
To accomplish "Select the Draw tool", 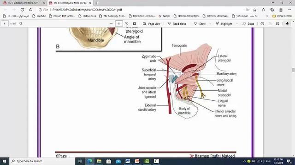I will tap(200, 24).
